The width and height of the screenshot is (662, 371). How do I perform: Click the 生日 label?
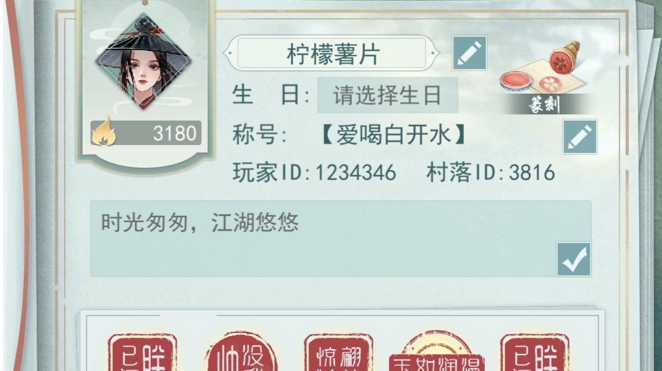pos(271,95)
